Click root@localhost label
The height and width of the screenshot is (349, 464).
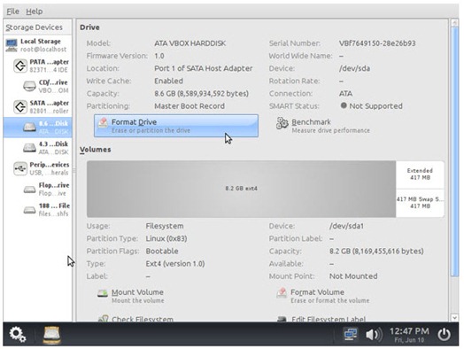[x=43, y=49]
